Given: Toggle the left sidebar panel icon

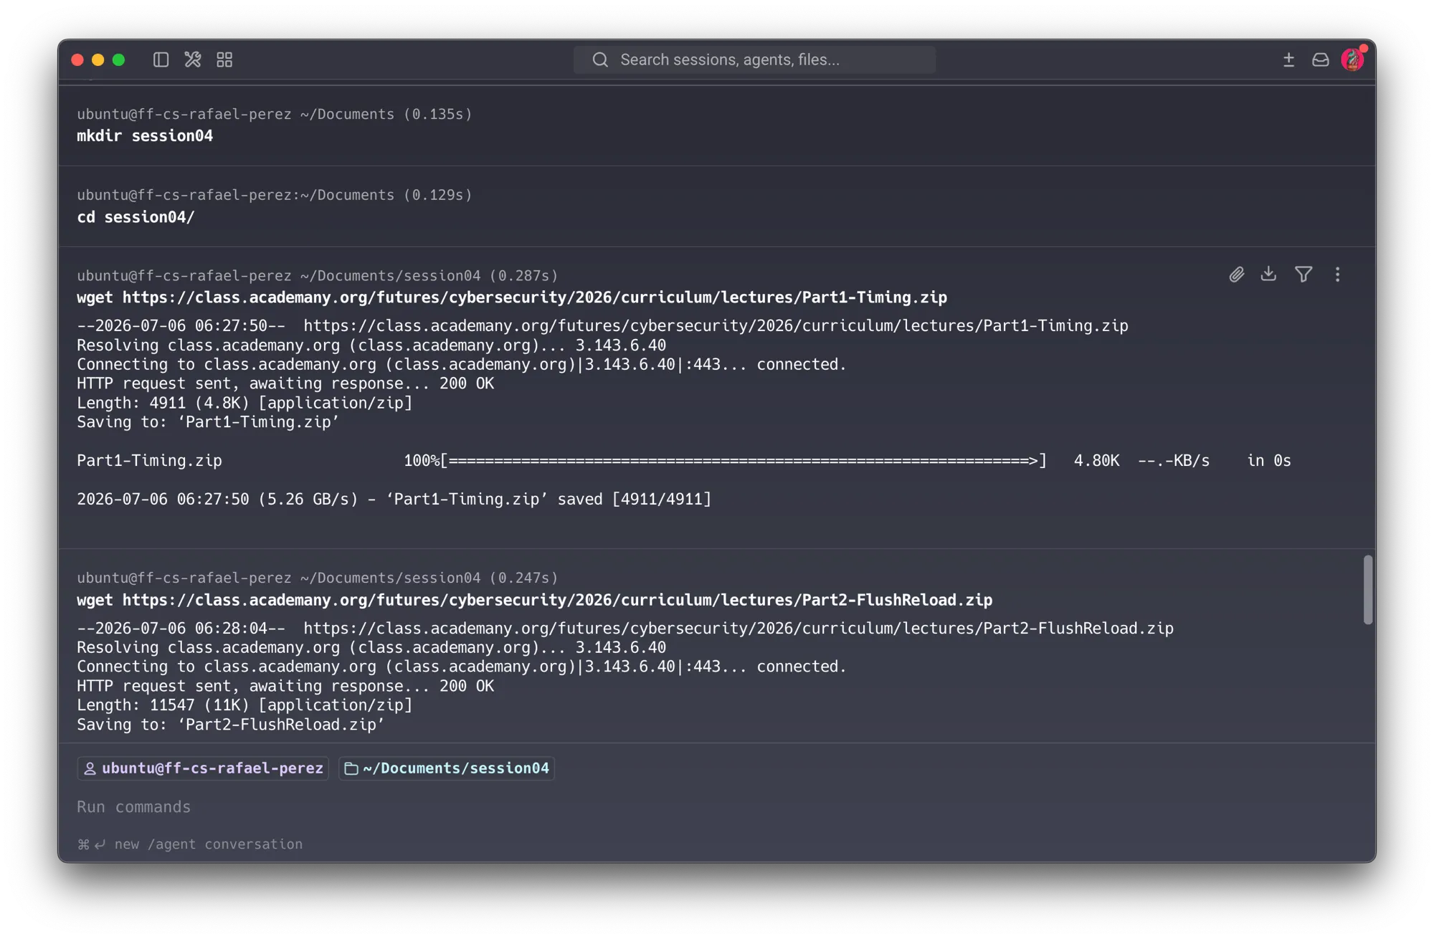Looking at the screenshot, I should 161,59.
